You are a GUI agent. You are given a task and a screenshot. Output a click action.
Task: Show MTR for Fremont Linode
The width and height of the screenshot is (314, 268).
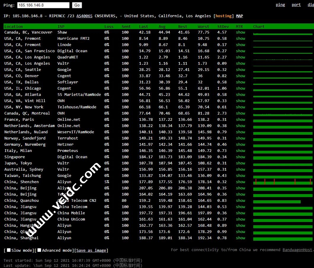pyautogui.click(x=240, y=45)
